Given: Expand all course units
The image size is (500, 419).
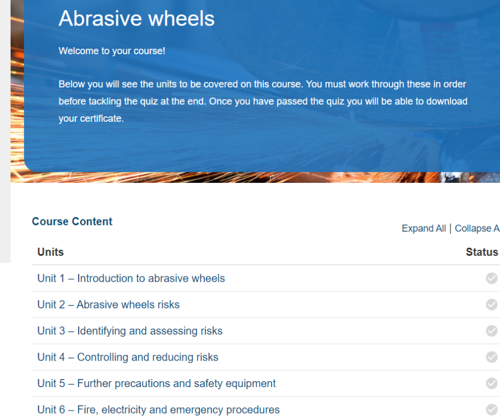Looking at the screenshot, I should point(423,228).
